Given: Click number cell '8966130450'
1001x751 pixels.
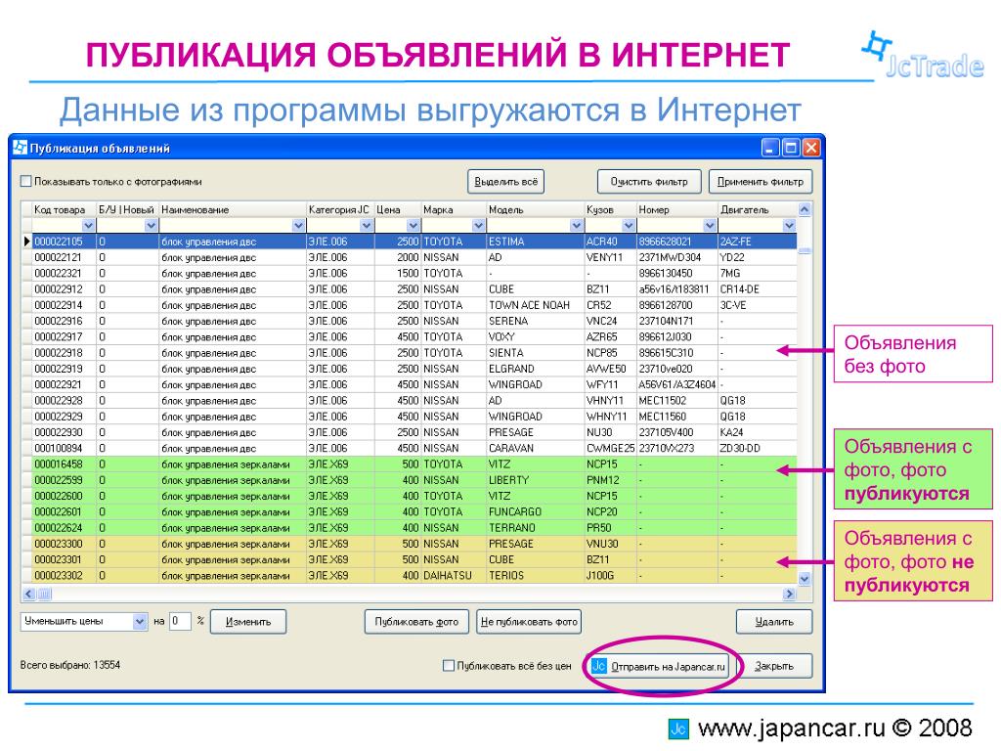Looking at the screenshot, I should tap(676, 274).
